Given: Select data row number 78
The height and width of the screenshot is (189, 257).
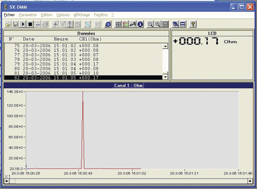Looking at the screenshot, I should (x=83, y=60).
